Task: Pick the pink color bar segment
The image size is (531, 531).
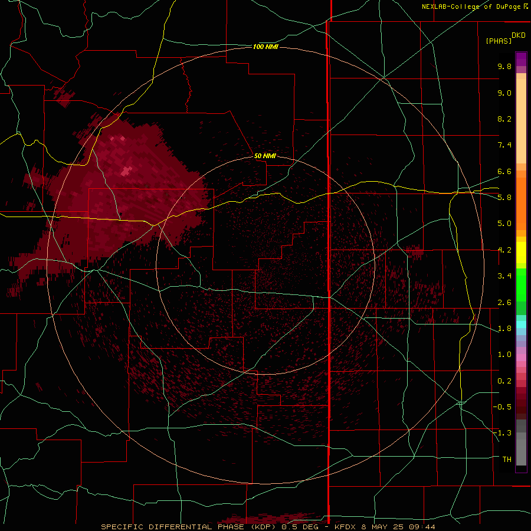Action: click(521, 358)
